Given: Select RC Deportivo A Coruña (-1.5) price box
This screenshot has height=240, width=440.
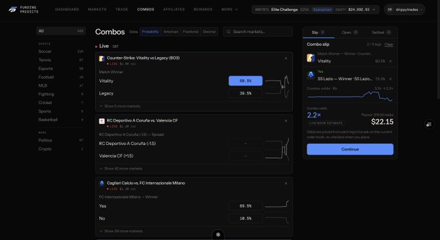Looking at the screenshot, I should coord(246,144).
